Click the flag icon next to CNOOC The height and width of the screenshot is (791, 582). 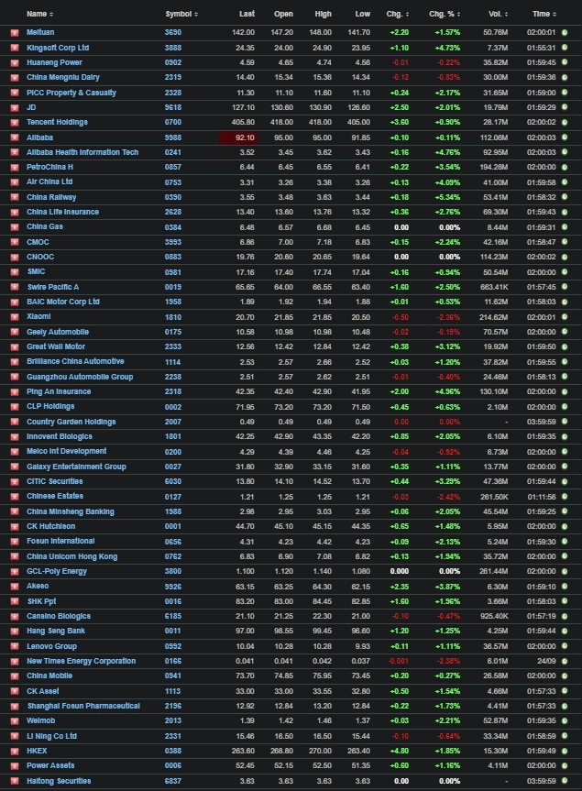16,258
